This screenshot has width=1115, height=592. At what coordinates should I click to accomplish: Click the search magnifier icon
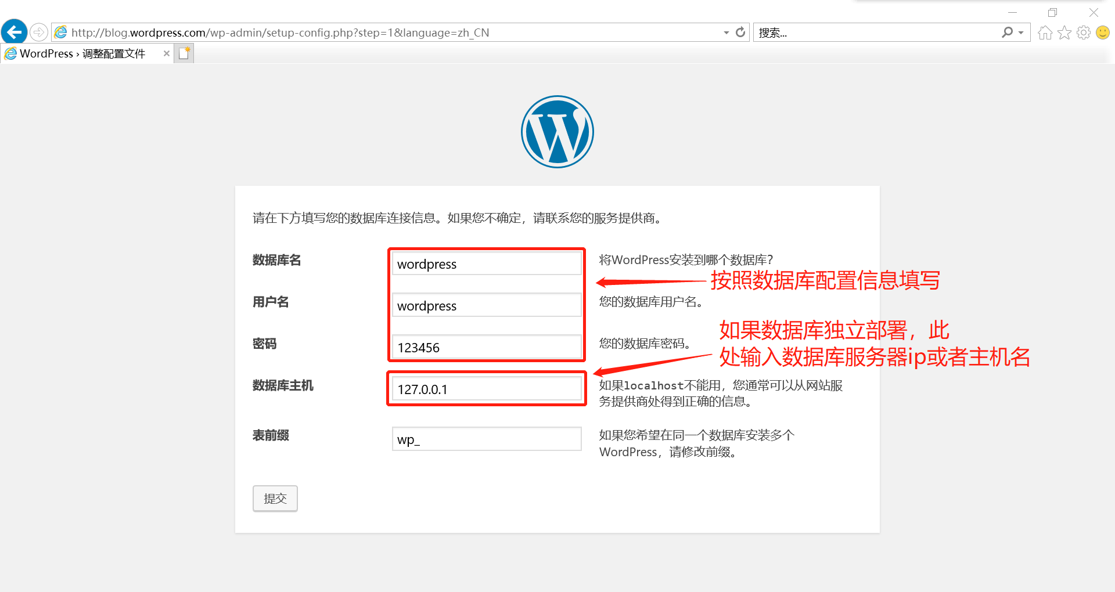tap(1007, 33)
